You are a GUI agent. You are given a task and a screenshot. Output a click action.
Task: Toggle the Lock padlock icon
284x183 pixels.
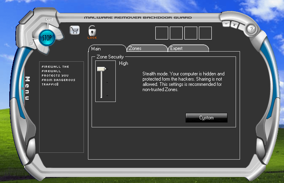(92, 32)
